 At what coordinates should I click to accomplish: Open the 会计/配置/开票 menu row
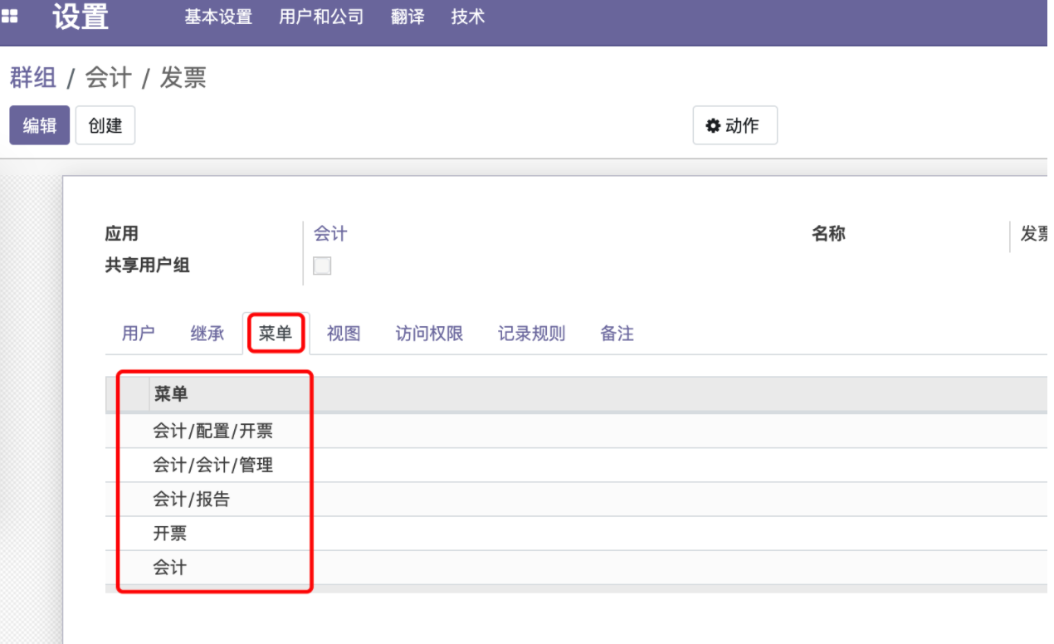pos(576,432)
